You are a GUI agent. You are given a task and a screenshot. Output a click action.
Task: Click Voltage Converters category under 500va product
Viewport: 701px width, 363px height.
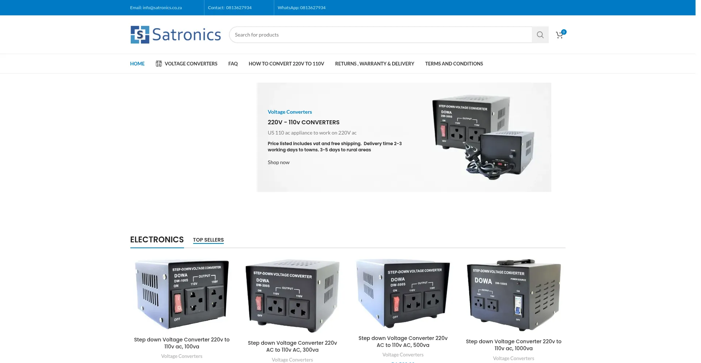pyautogui.click(x=403, y=355)
